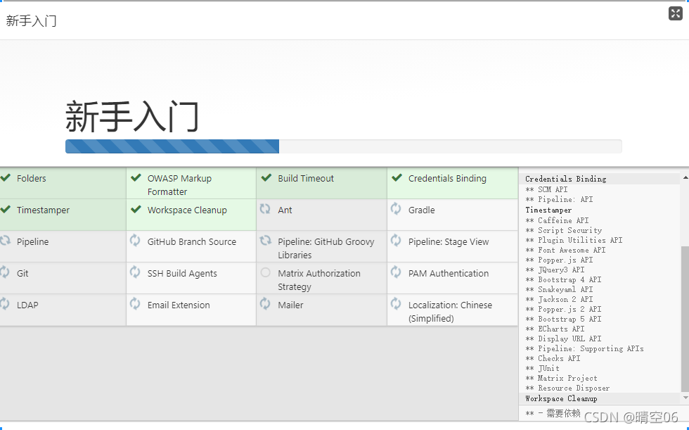The height and width of the screenshot is (430, 689).
Task: Click the '** Matrix Project' log entry
Action: coord(562,378)
